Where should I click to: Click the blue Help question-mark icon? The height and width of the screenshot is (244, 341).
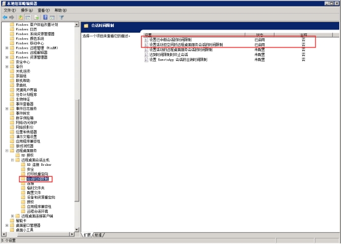[45, 17]
